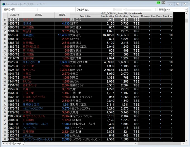Click price 2,399.5 for 積水ハウス
The width and height of the screenshot is (190, 147).
(62, 70)
